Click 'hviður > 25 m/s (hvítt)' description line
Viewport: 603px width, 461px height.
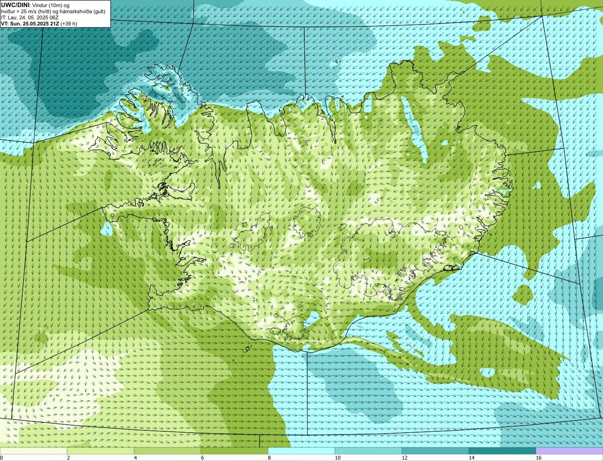[x=53, y=11]
